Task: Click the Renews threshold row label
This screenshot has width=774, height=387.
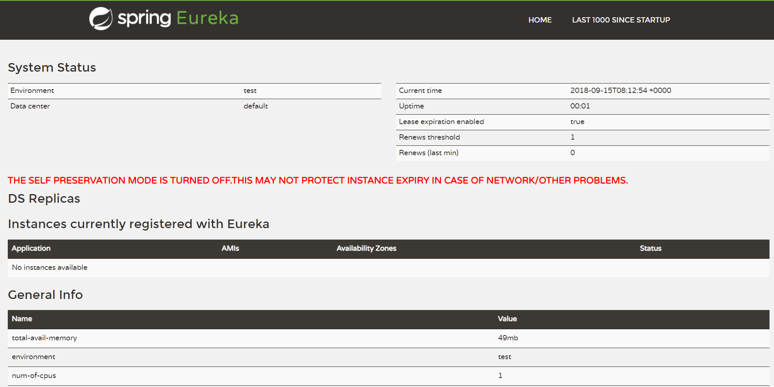Action: pyautogui.click(x=429, y=137)
